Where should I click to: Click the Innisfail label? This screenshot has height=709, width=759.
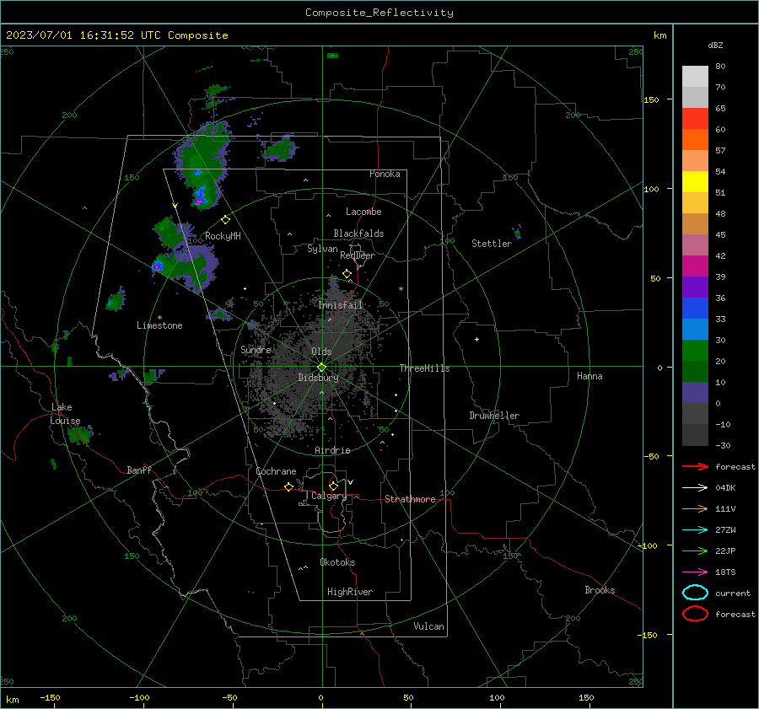(x=341, y=305)
